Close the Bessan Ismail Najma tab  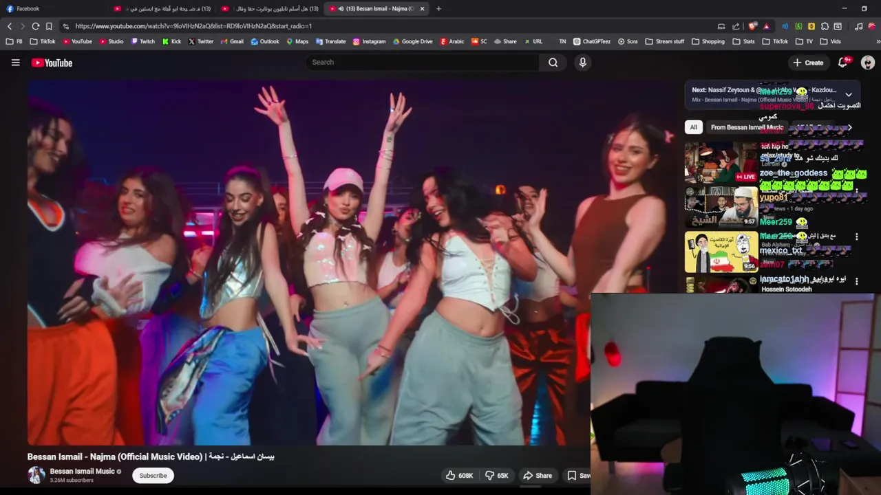422,9
